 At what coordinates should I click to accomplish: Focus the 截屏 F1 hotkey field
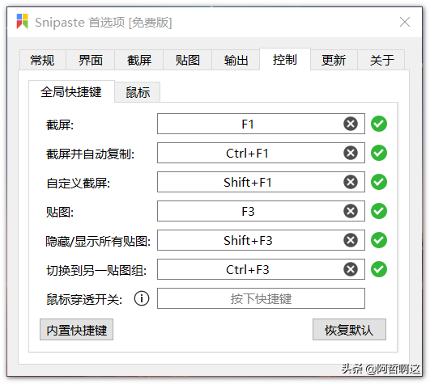(x=261, y=124)
